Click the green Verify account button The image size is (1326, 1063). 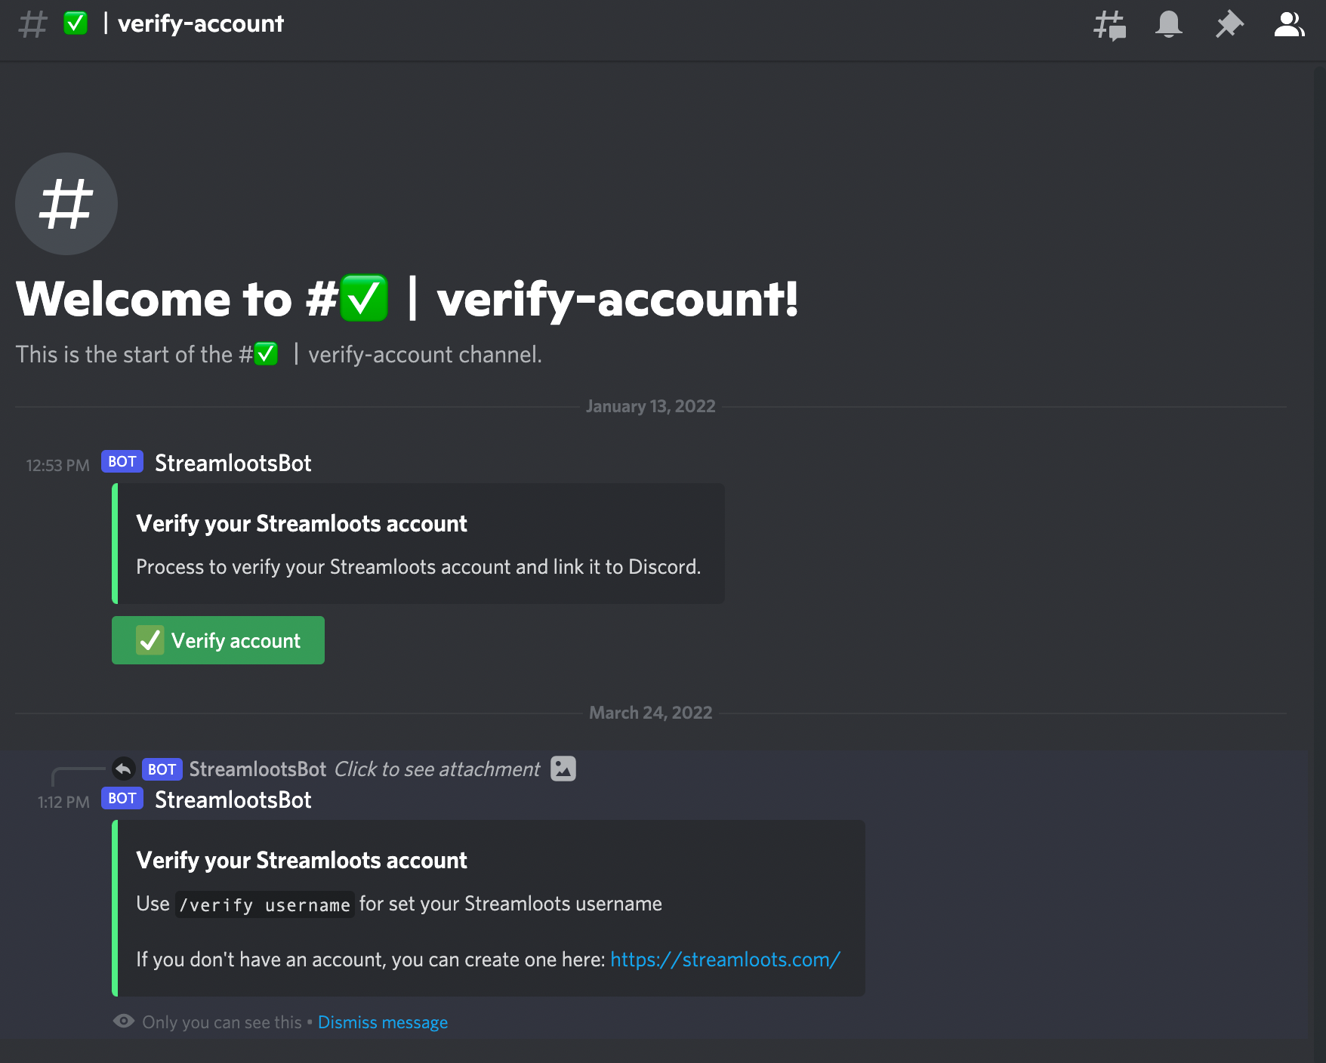[x=218, y=640]
